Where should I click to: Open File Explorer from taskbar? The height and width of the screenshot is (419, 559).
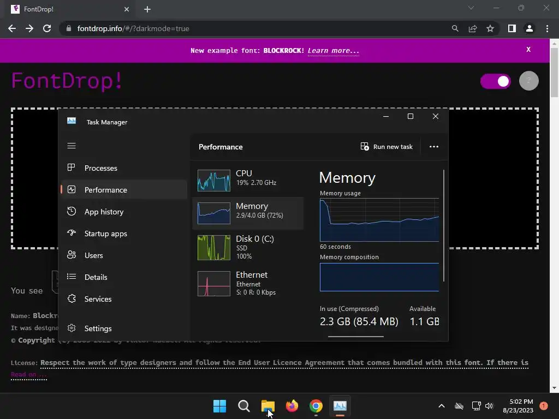[x=267, y=406]
